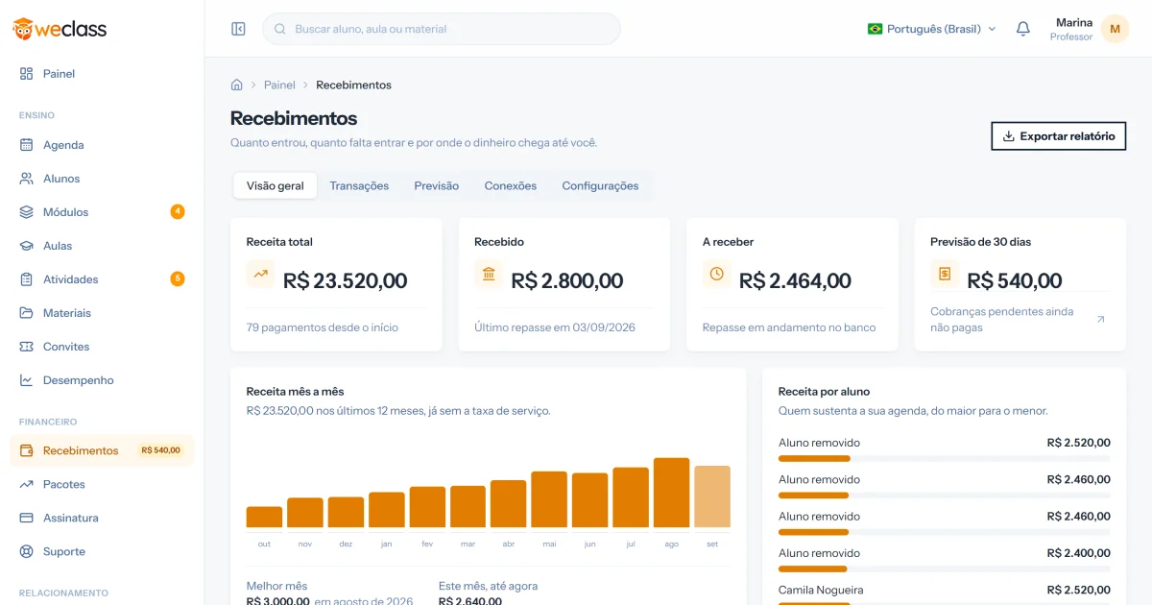
Task: Click the Aulas graduation cap icon
Action: [27, 246]
